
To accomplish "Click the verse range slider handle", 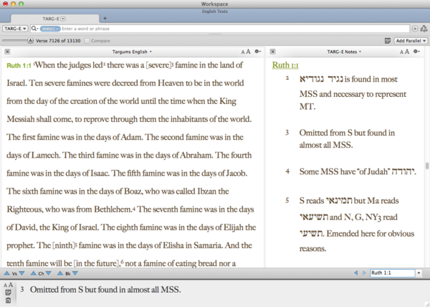I will [29, 41].
